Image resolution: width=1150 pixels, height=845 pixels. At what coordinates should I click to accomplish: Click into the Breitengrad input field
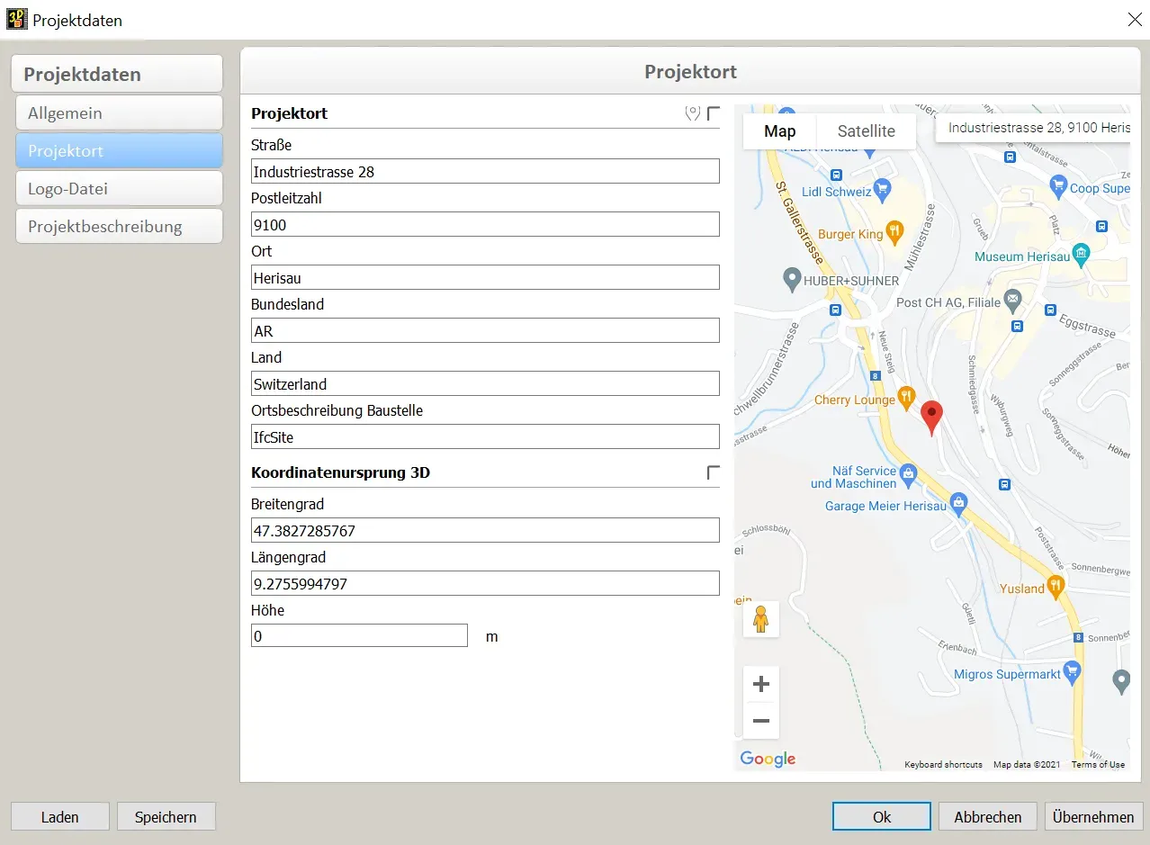(485, 531)
